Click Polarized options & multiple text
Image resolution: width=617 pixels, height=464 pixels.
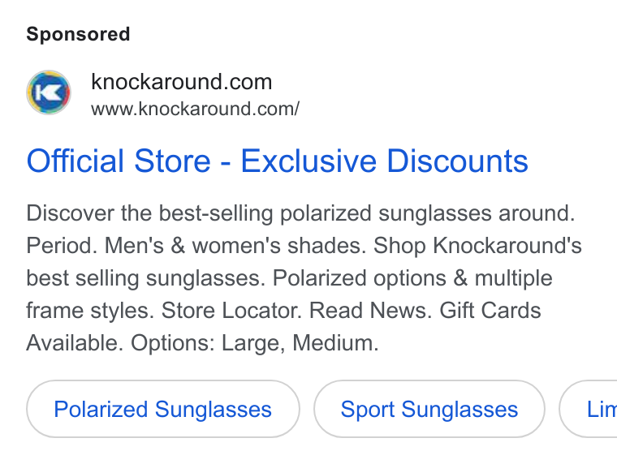[412, 278]
